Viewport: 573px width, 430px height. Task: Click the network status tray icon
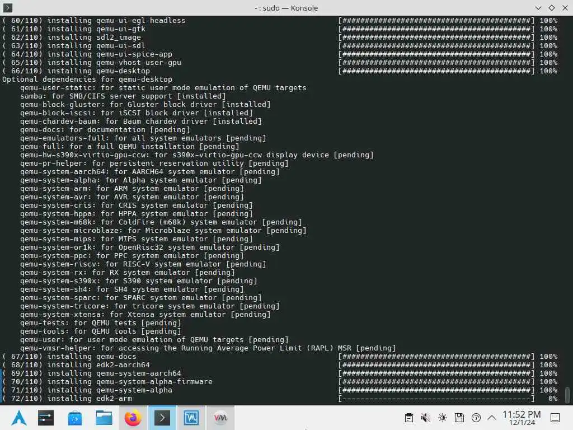(476, 418)
